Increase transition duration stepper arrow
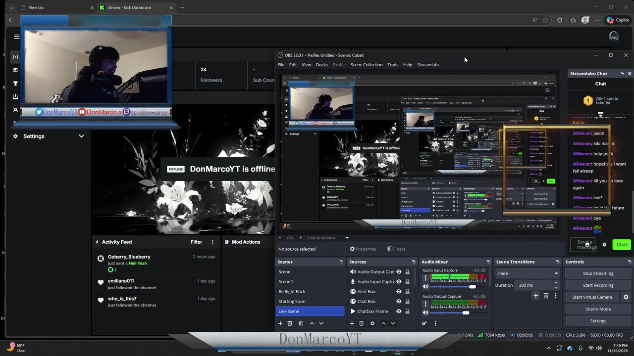 (x=556, y=283)
